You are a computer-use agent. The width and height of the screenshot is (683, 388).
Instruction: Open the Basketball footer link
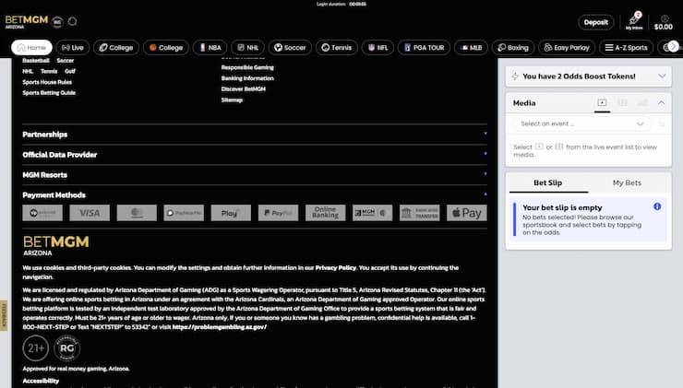point(36,61)
